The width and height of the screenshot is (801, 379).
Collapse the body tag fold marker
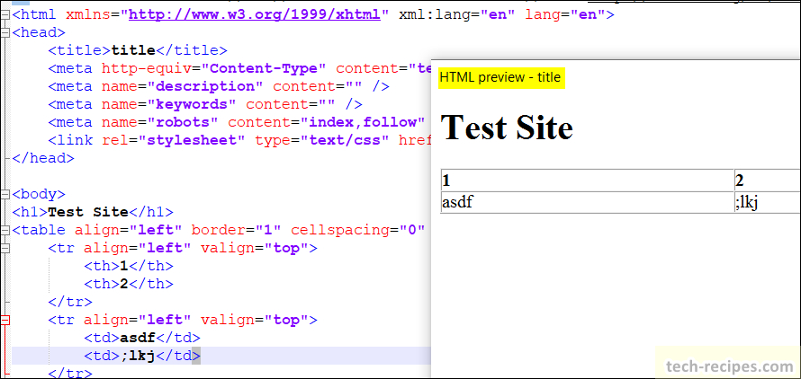pyautogui.click(x=5, y=194)
